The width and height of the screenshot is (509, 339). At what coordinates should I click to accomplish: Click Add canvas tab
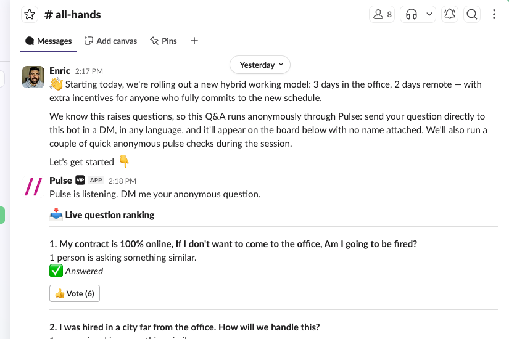pyautogui.click(x=110, y=41)
